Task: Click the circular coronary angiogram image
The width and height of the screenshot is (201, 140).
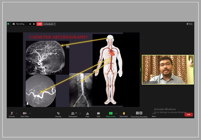Action: click(x=41, y=91)
